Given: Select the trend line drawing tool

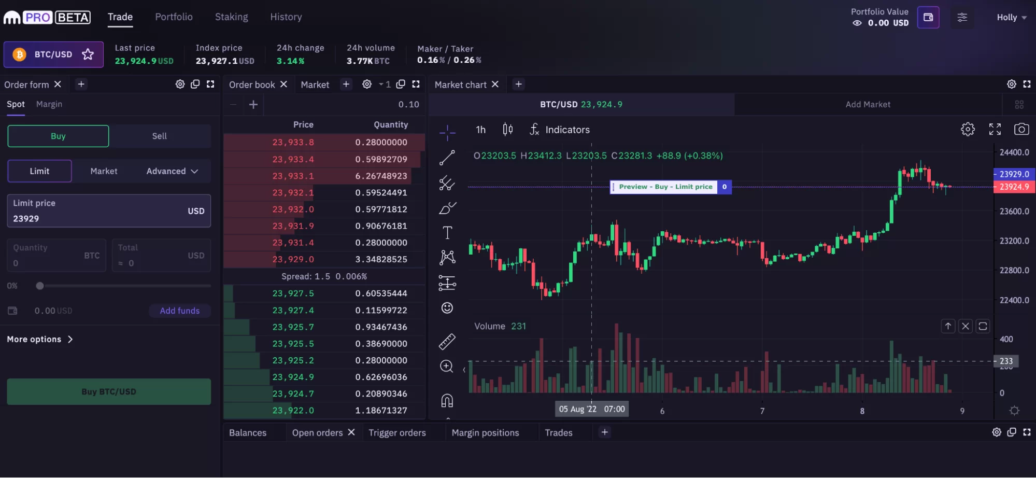Looking at the screenshot, I should 447,158.
